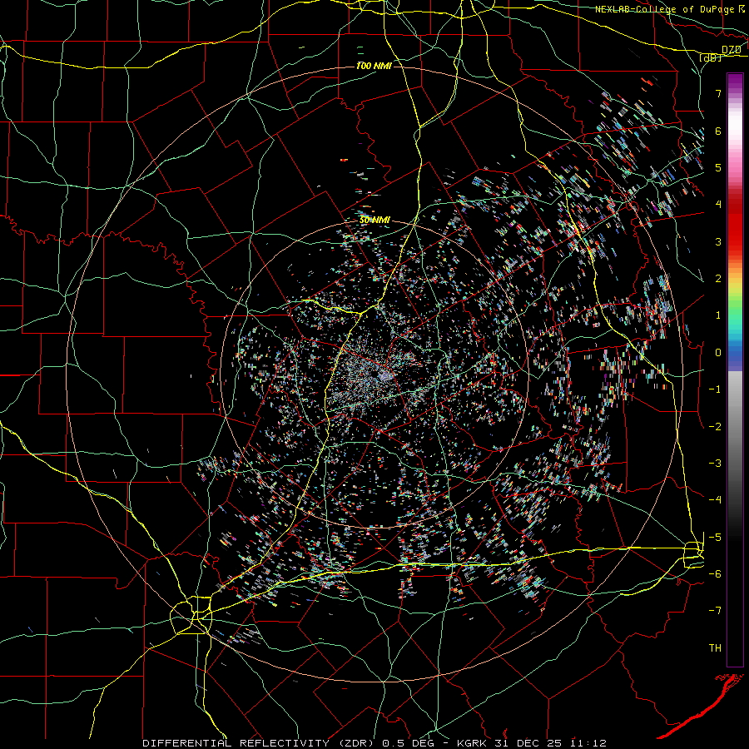Click the KGRK station identifier

[x=474, y=743]
